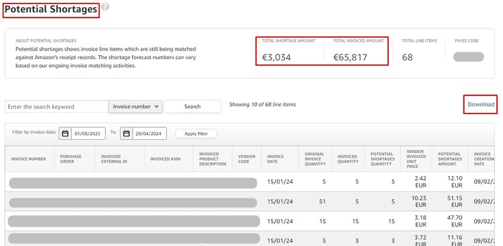Click the Showing 10 of 68 line items text
Screen dimensions: 503x246
(262, 105)
